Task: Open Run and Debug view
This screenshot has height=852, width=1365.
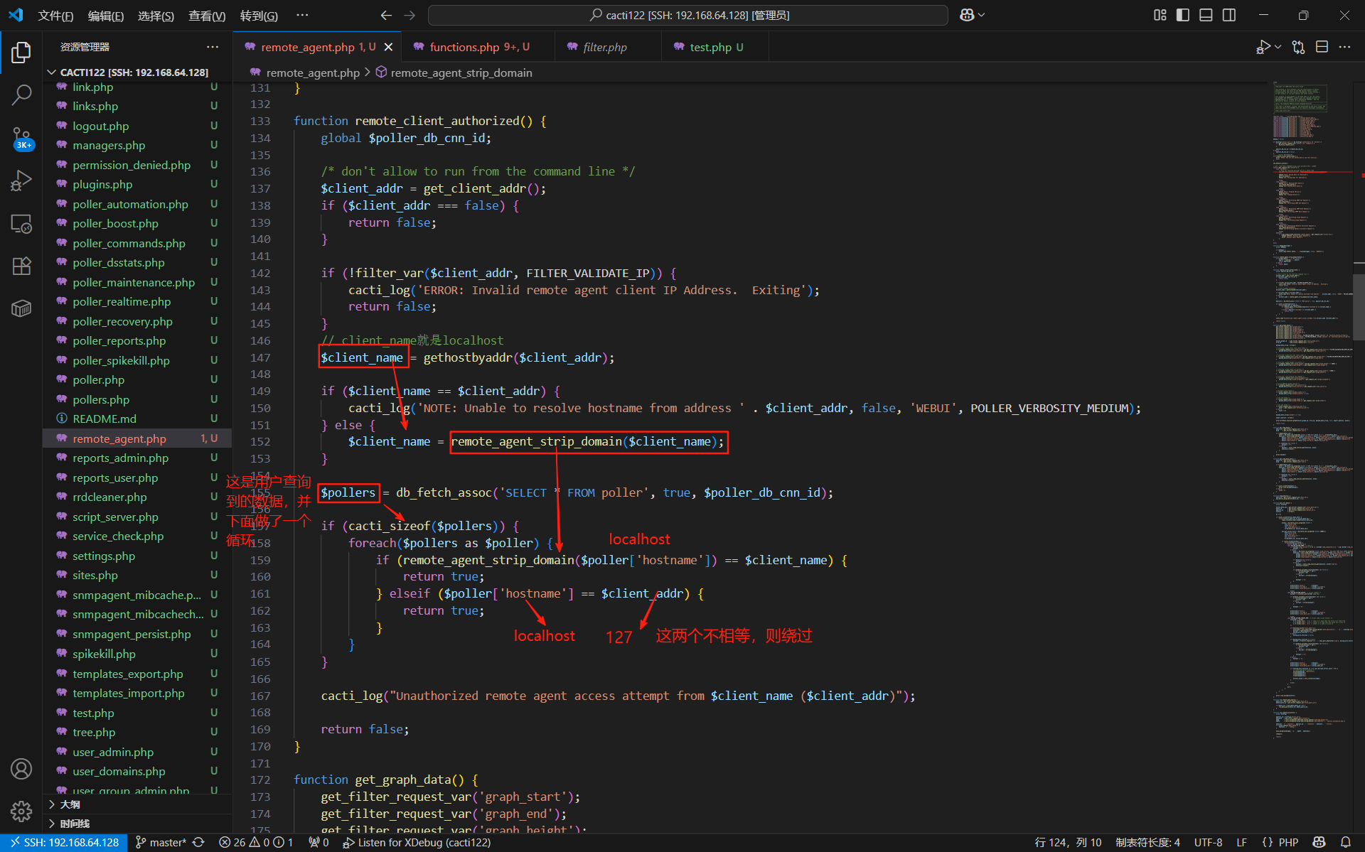Action: coord(21,180)
